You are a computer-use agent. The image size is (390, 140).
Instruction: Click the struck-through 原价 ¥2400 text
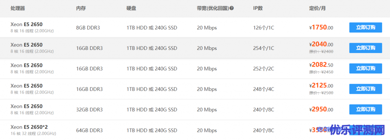point(321,51)
